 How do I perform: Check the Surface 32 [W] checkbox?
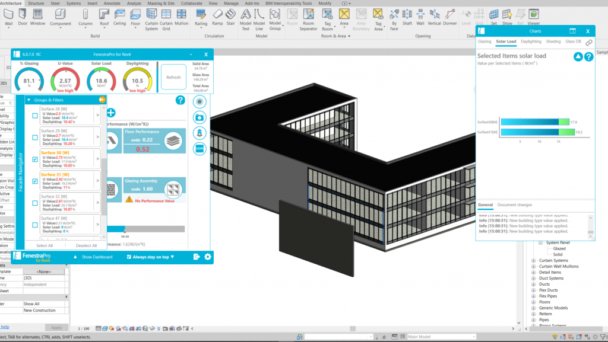click(x=35, y=203)
